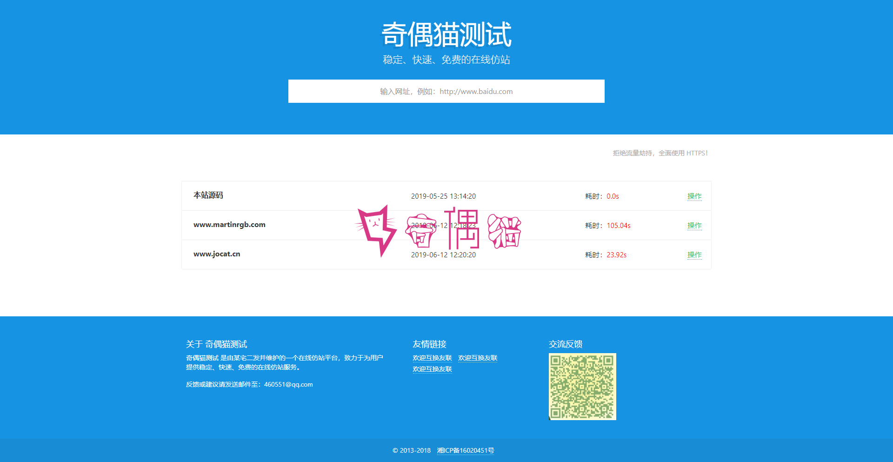
Task: Click the feedback email 460551@qq.com
Action: [288, 384]
